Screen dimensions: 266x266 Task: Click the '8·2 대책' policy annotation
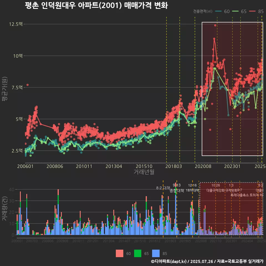(x=163, y=188)
